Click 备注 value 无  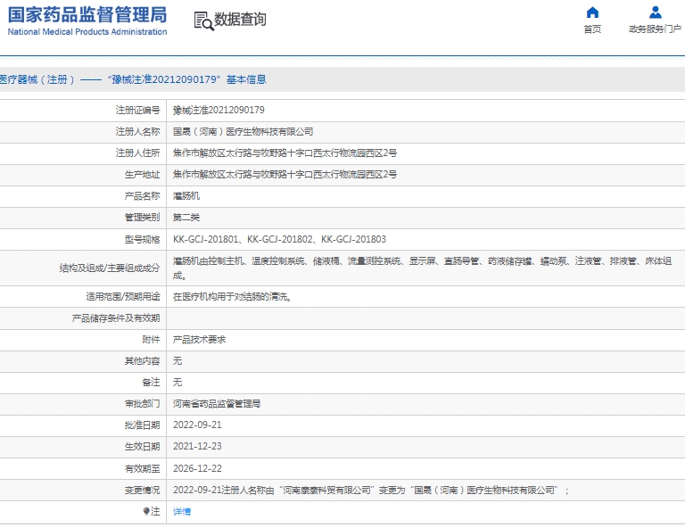(177, 382)
